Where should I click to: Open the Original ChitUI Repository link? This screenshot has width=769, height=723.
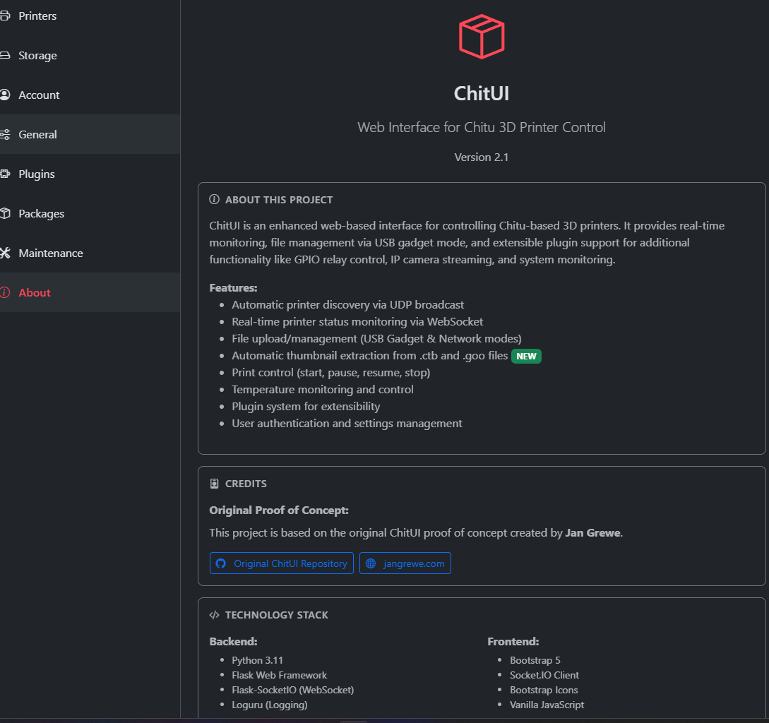click(290, 563)
